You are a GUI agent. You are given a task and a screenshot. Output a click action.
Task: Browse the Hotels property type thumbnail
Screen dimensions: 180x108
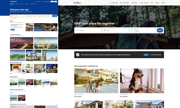16,68
